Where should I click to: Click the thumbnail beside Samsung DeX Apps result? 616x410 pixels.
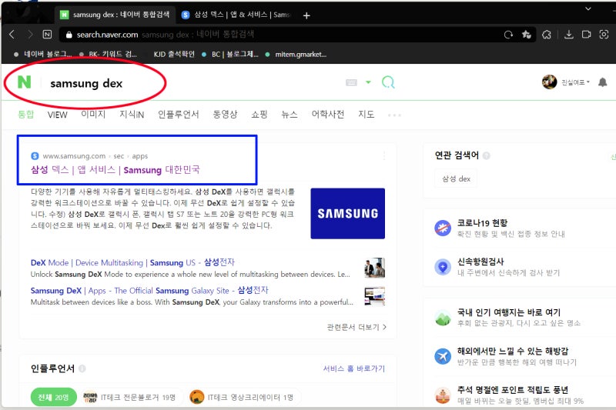(375, 296)
